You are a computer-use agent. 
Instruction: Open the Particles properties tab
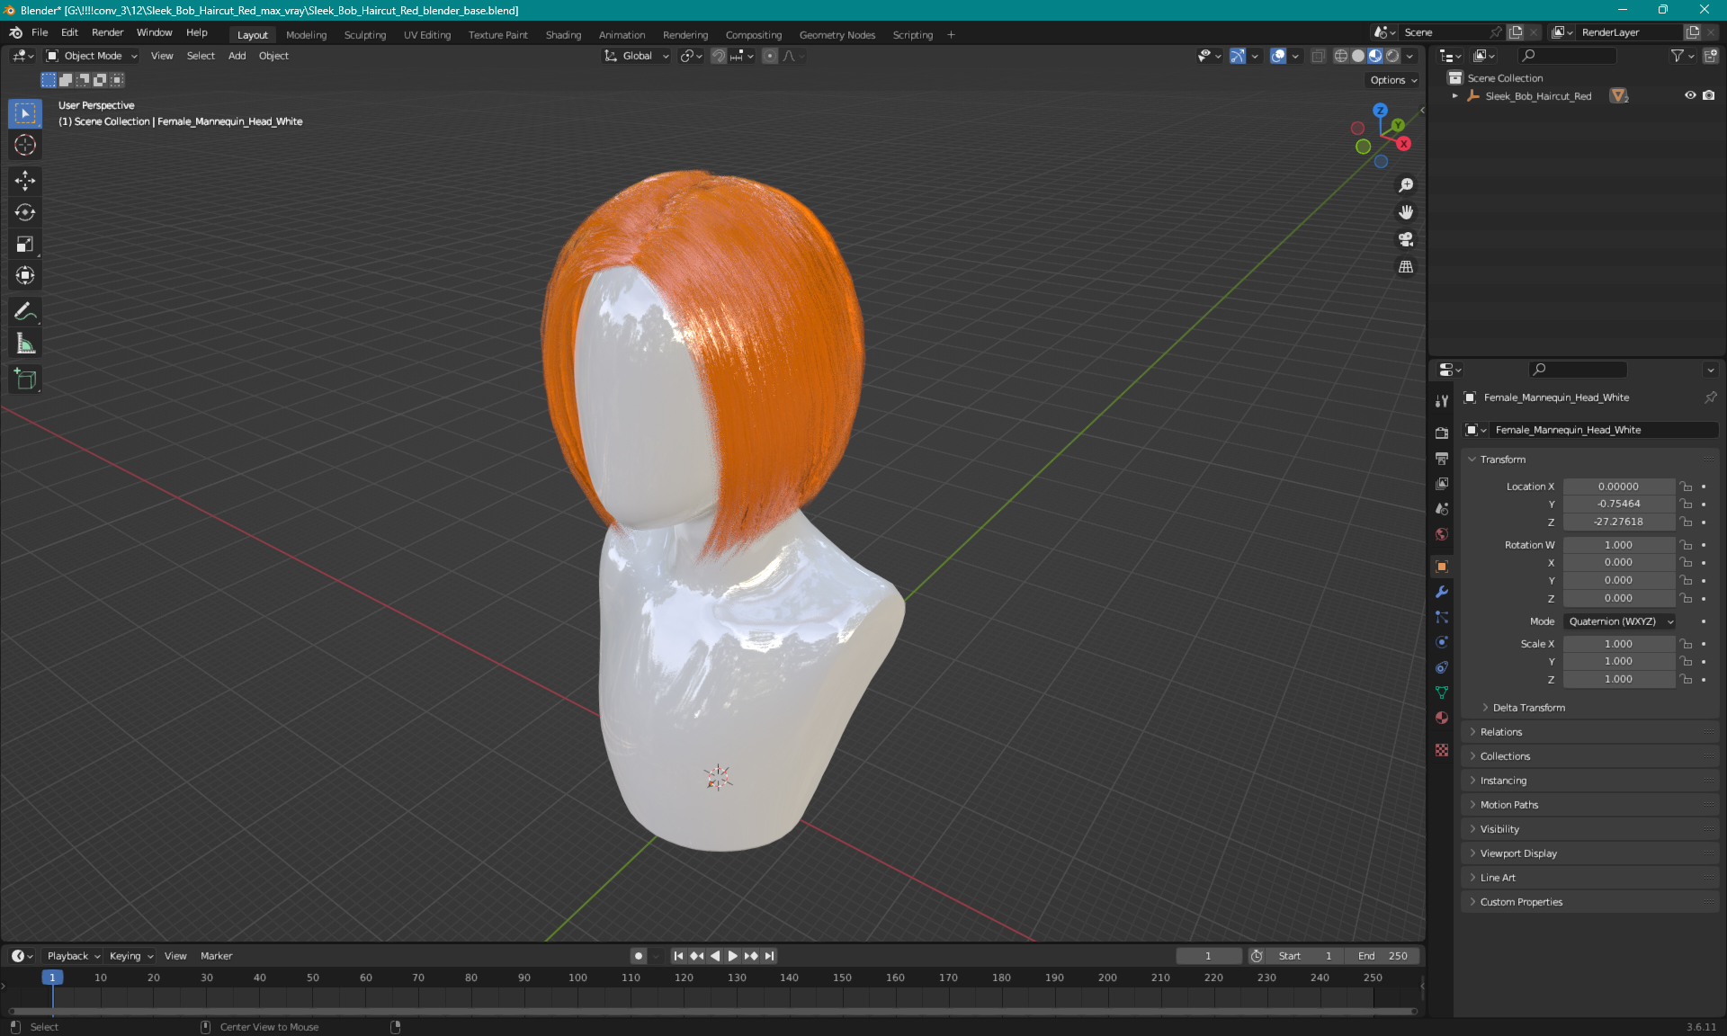(x=1442, y=617)
